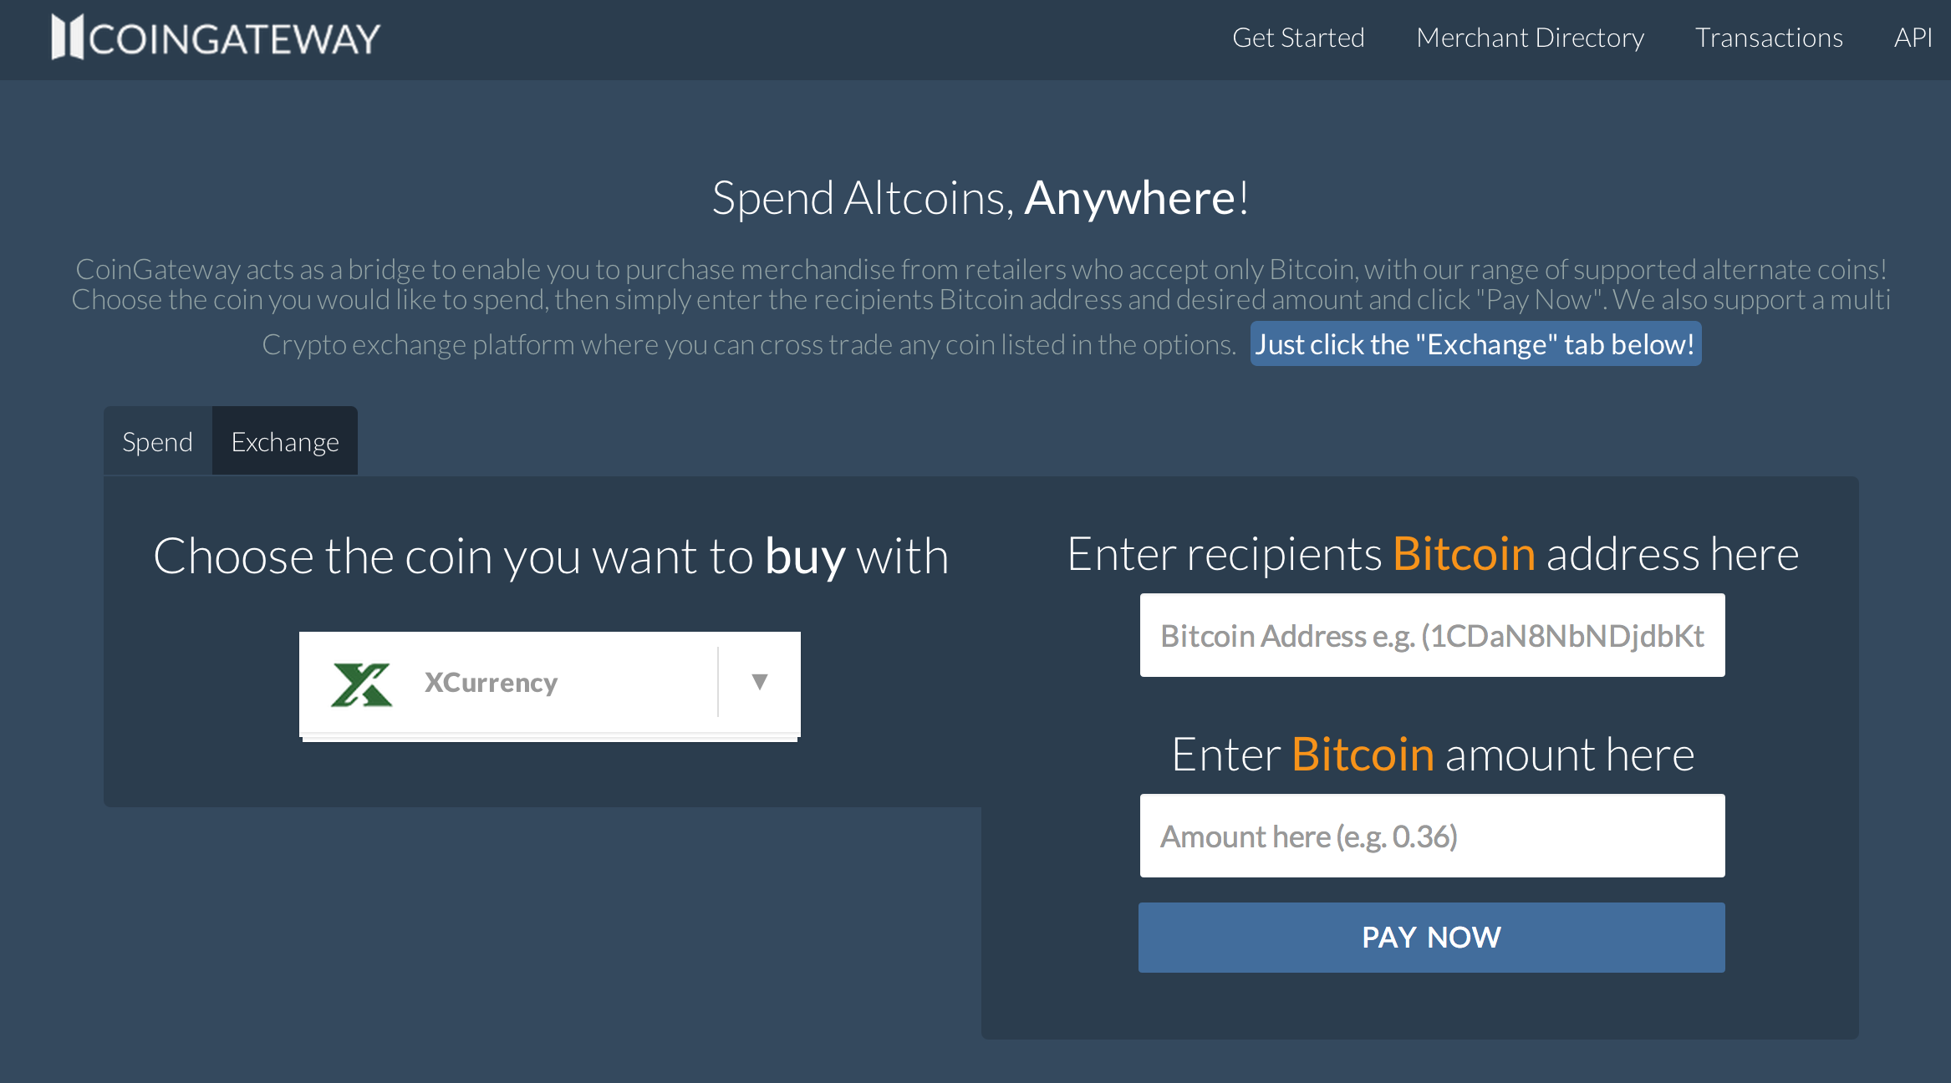This screenshot has width=1951, height=1083.
Task: Open the API link in navigation
Action: 1913,38
